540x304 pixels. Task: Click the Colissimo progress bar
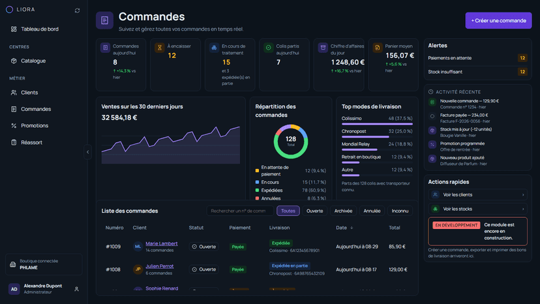click(x=377, y=124)
